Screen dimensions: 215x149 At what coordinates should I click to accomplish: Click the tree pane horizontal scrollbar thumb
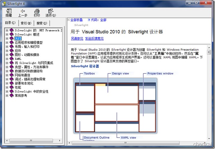31,141
